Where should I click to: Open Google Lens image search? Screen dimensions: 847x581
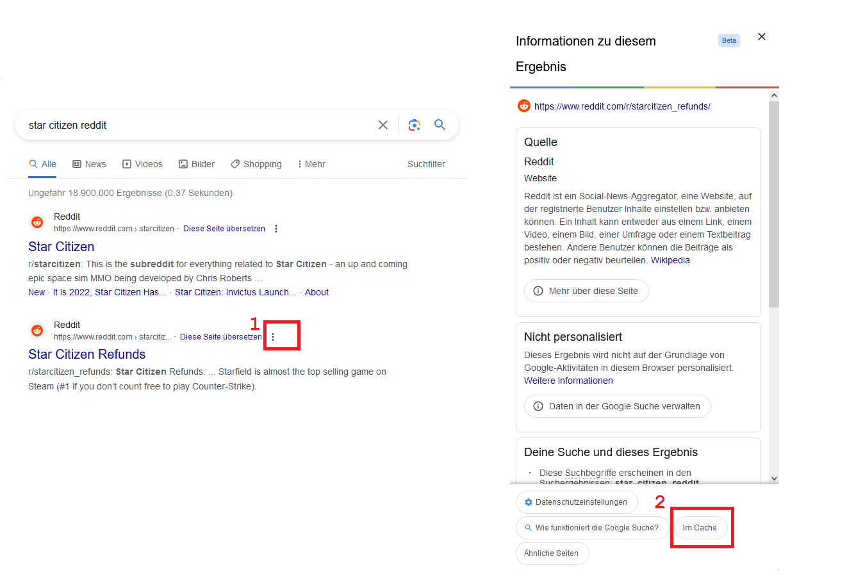(x=414, y=124)
